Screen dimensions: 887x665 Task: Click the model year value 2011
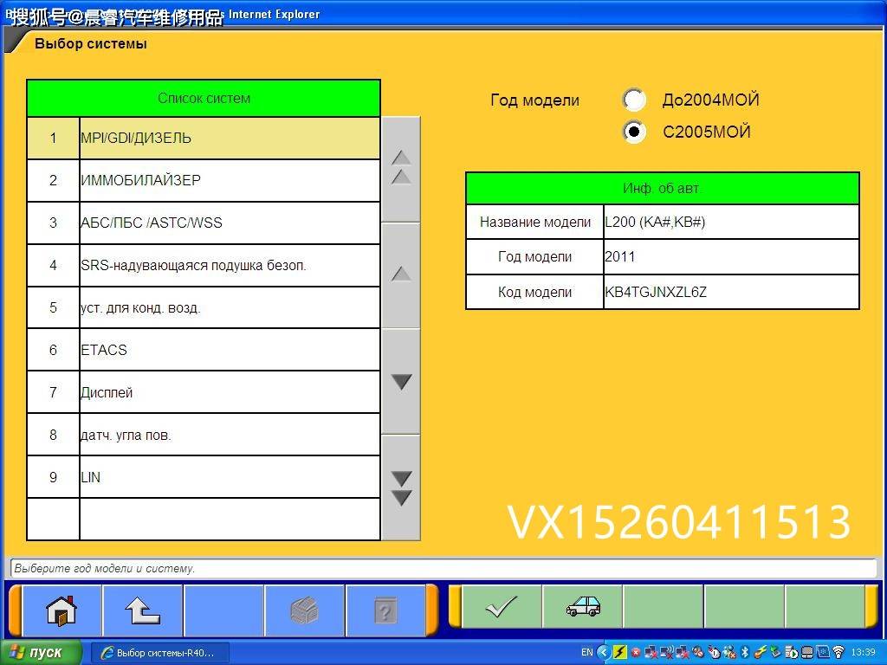click(731, 256)
